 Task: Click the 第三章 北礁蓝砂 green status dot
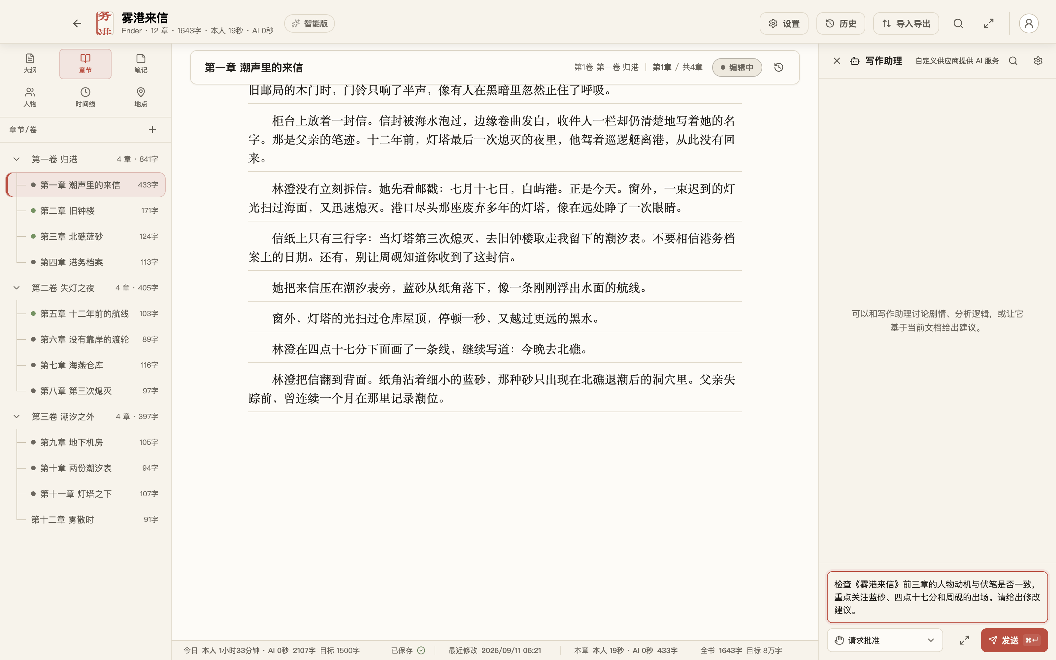[x=33, y=237]
